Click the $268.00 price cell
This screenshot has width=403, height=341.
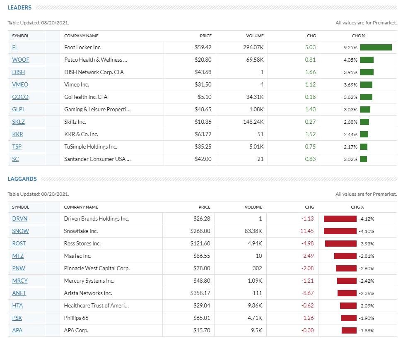pyautogui.click(x=200, y=231)
